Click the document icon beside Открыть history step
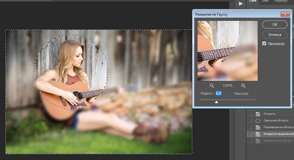This screenshot has width=294, height=160. click(258, 114)
